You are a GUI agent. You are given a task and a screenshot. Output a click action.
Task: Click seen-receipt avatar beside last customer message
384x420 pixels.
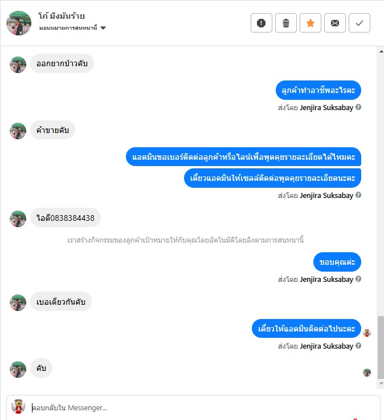coord(367,372)
